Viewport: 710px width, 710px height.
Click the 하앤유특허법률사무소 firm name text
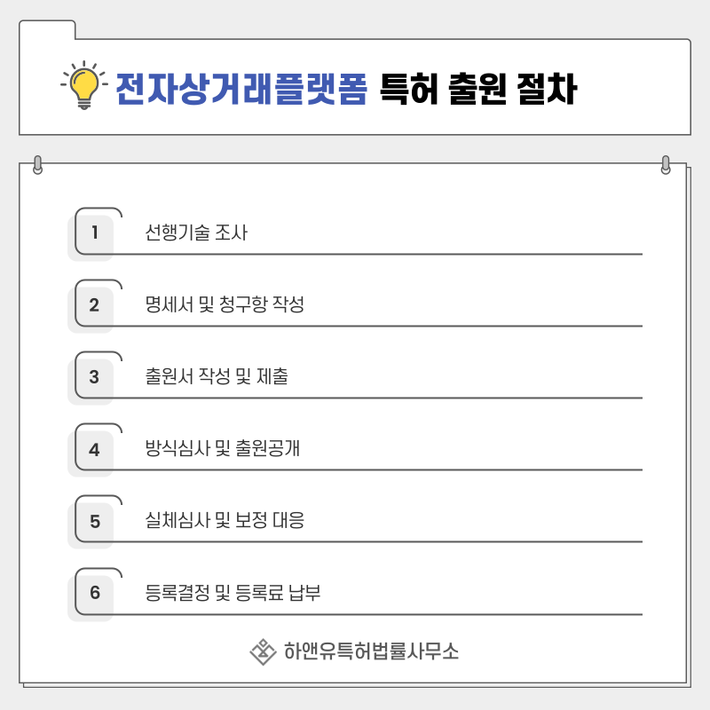click(x=371, y=651)
